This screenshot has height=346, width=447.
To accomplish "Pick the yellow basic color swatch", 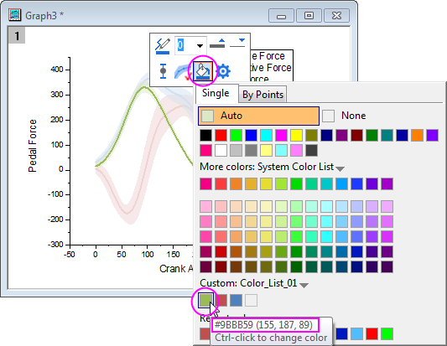I will [297, 135].
